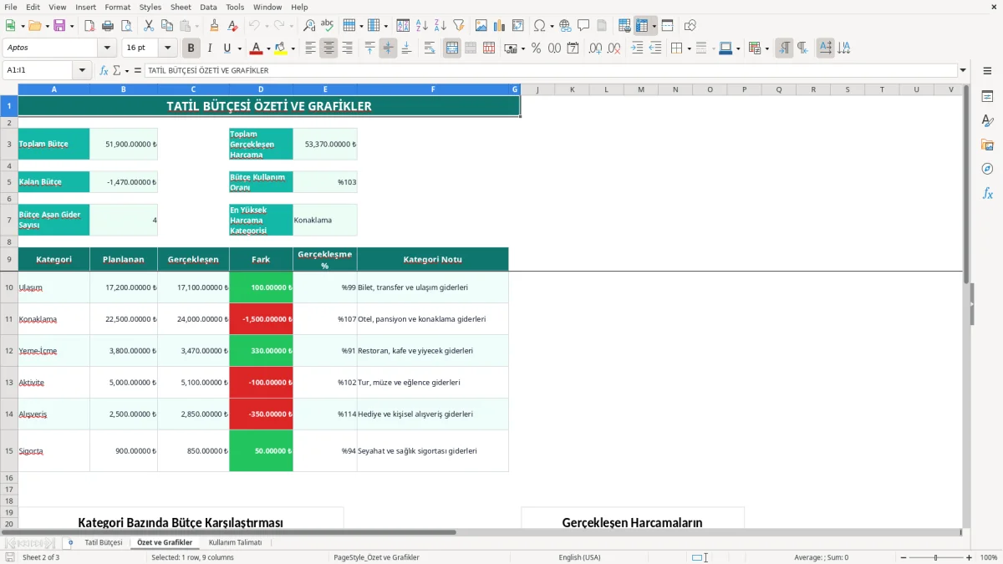Click the Print icon in toolbar
The image size is (1003, 564).
point(107,26)
